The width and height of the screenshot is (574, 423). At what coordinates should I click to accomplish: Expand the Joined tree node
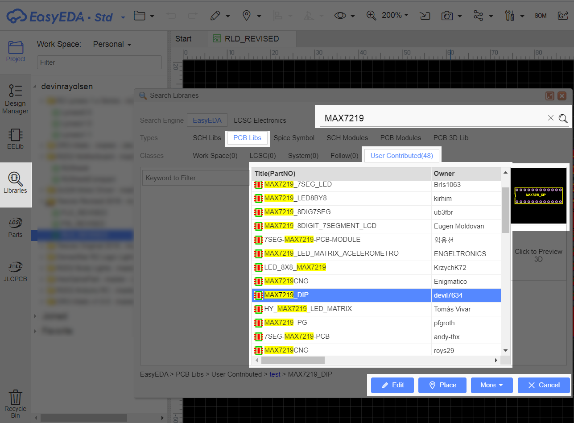pyautogui.click(x=35, y=316)
